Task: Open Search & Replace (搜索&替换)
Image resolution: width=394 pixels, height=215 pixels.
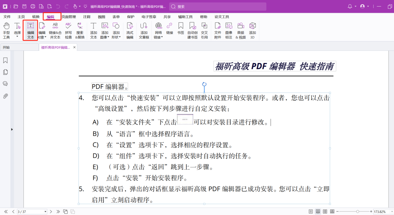Action: [80, 30]
